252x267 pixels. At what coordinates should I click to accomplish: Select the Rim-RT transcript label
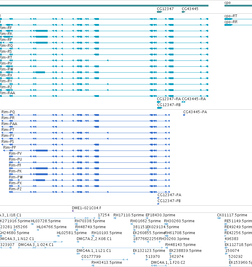tap(6, 57)
